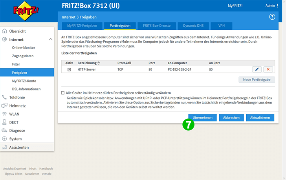Edit the HTTP-Server rule with pencil icon
The image size is (286, 180).
[x=257, y=69]
